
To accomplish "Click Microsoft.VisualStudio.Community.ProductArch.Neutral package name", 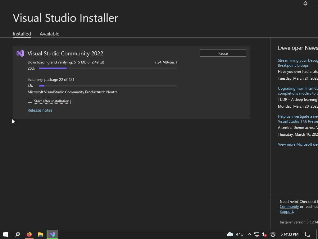I will (x=73, y=92).
